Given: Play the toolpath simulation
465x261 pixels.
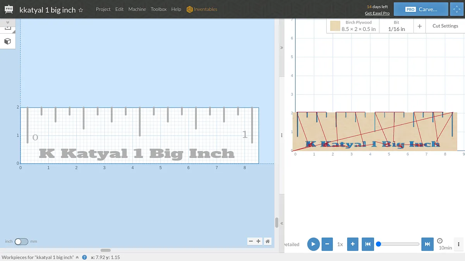Looking at the screenshot, I should 313,244.
